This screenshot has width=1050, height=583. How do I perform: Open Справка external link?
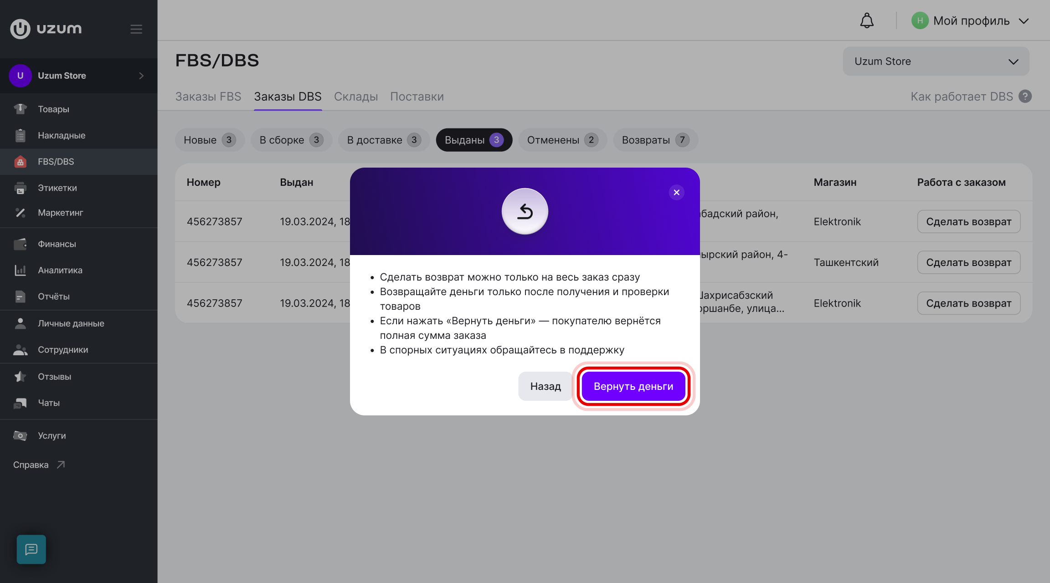[39, 465]
